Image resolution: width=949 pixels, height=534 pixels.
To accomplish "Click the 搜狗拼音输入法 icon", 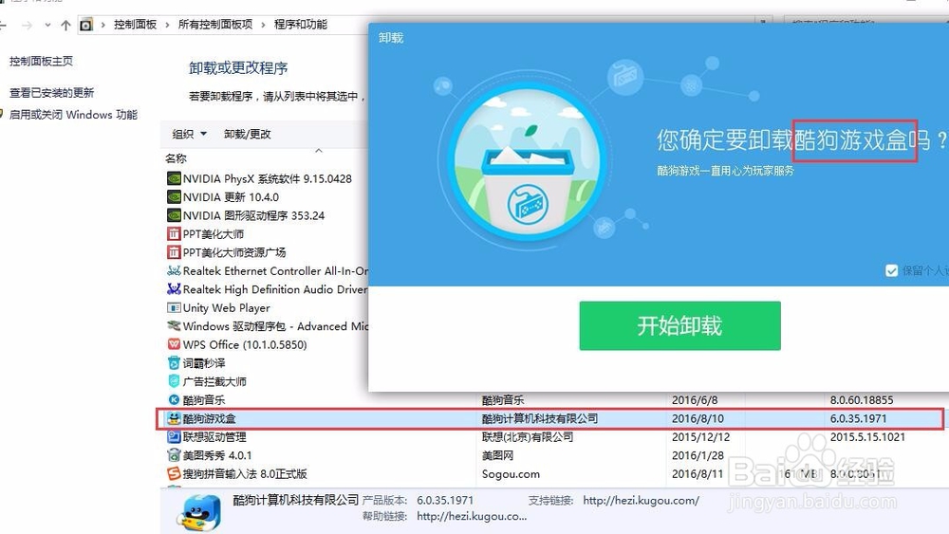I will [x=174, y=473].
